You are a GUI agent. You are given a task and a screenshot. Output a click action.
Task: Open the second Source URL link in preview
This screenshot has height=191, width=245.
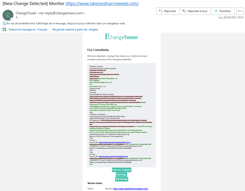(x=113, y=156)
